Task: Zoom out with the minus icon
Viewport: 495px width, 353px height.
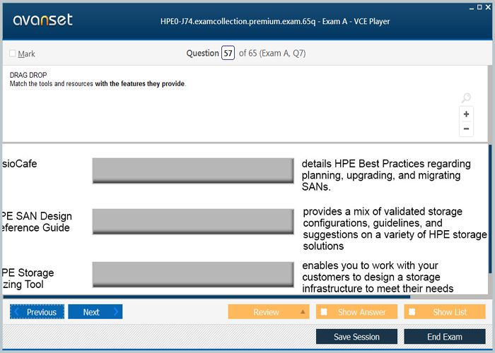Action: [x=466, y=128]
